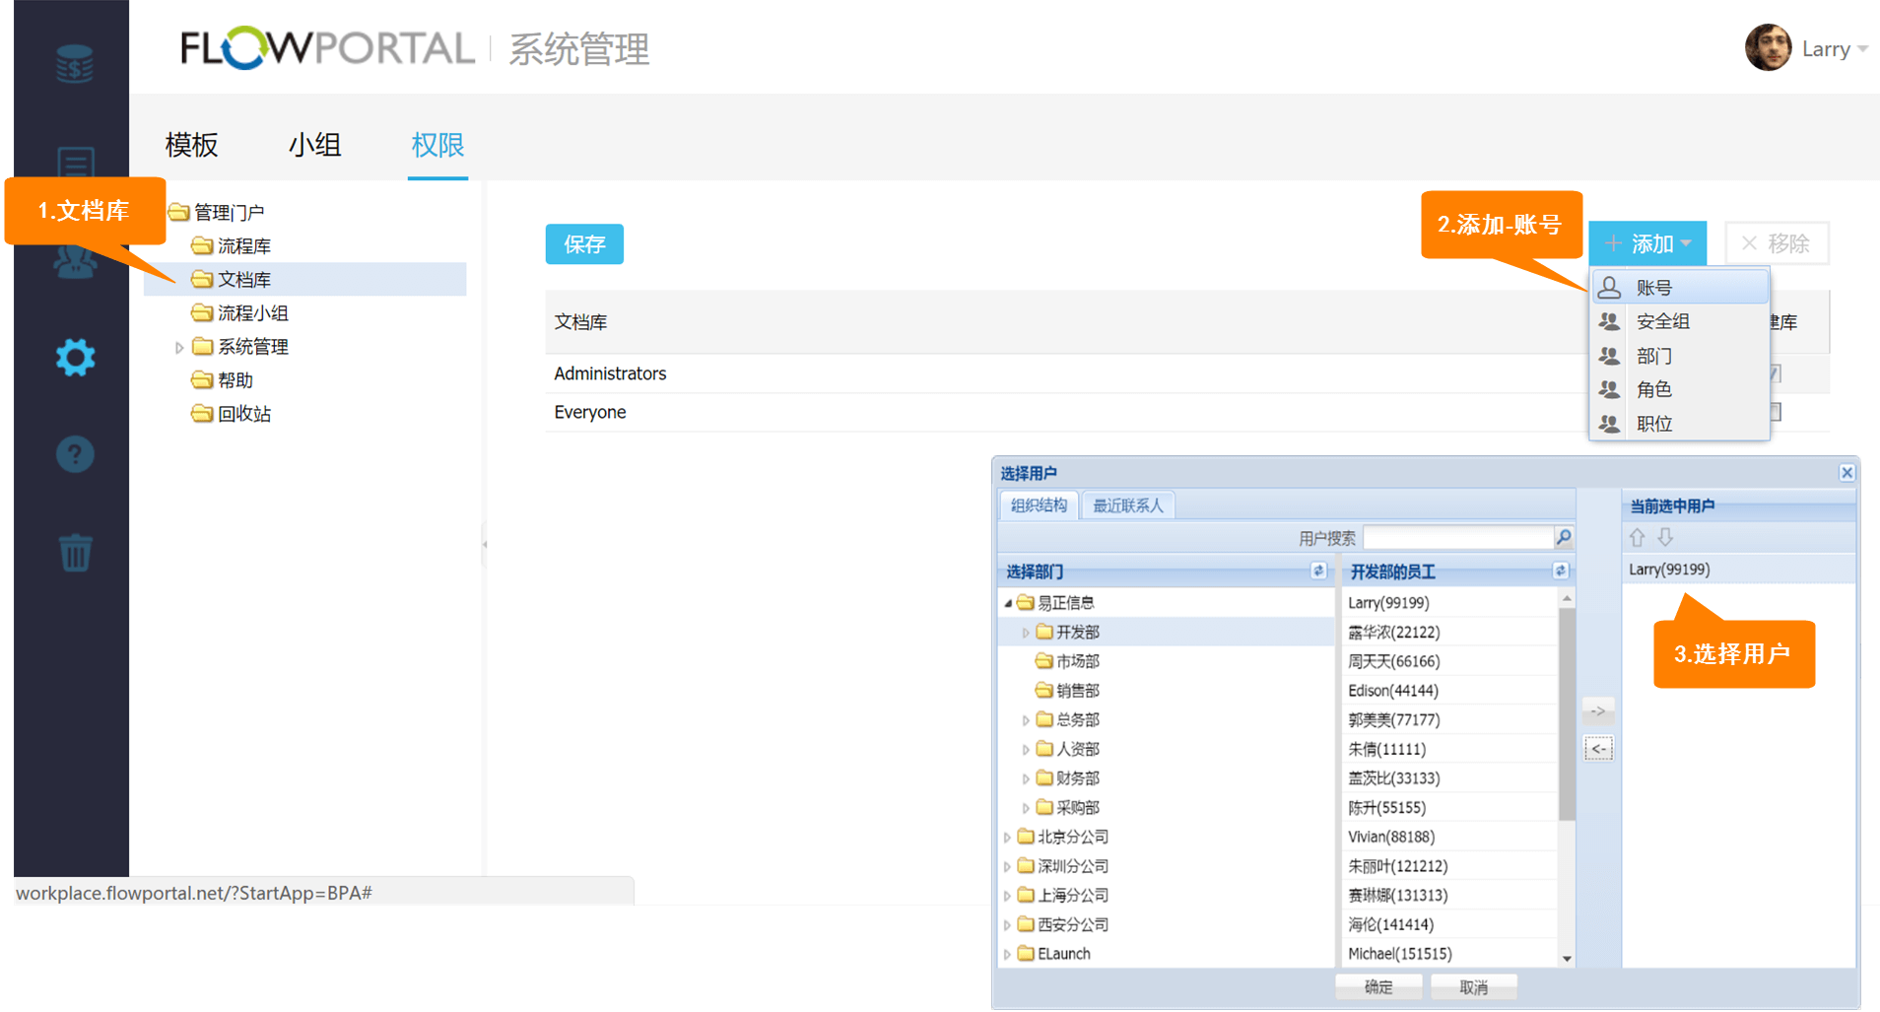Refresh the 开发部的员工 employee list
1880x1012 pixels.
1560,571
